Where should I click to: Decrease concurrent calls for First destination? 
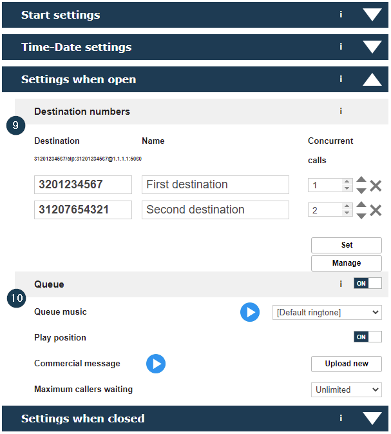click(x=347, y=188)
